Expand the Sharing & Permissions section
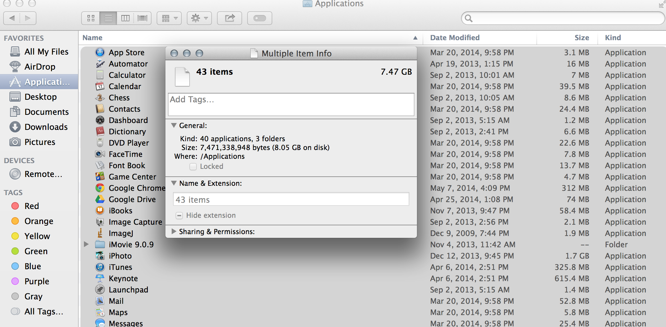The height and width of the screenshot is (327, 666). [x=174, y=231]
